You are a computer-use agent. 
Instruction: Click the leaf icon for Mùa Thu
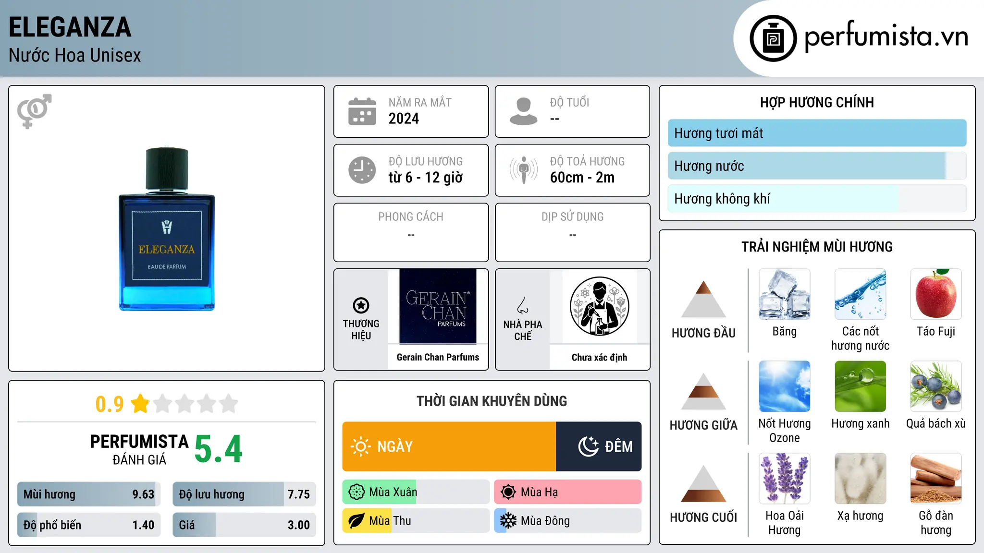(x=357, y=521)
